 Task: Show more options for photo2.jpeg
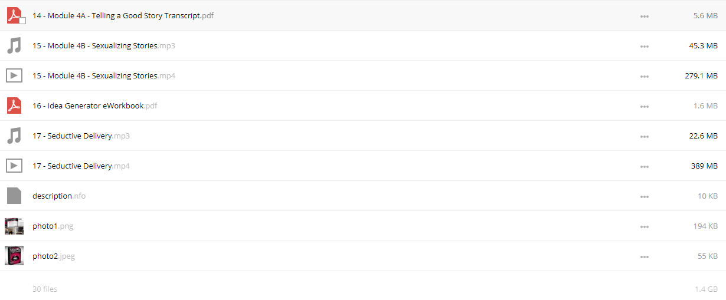(645, 256)
